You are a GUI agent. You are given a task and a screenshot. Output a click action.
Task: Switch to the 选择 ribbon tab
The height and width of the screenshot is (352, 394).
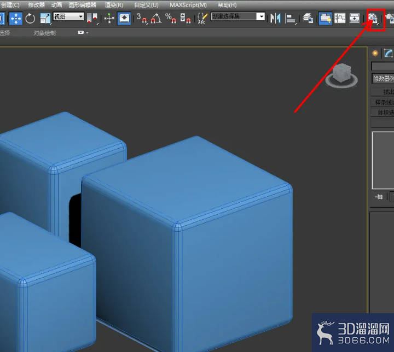(x=5, y=33)
